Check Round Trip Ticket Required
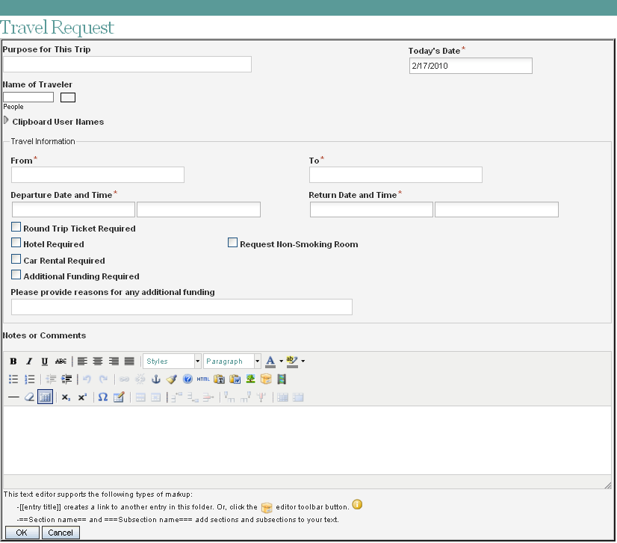Viewport: 617px width, 543px height. 16,227
